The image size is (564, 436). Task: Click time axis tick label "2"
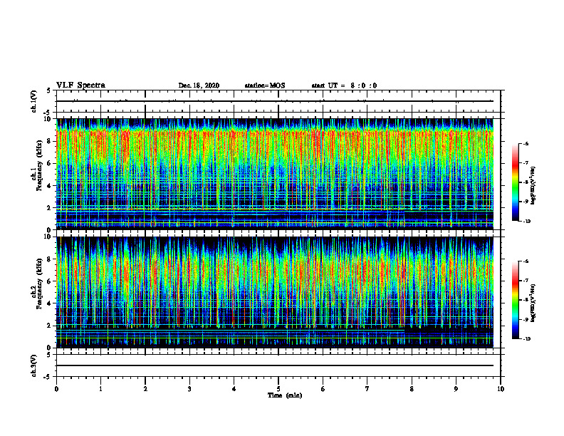pyautogui.click(x=145, y=389)
